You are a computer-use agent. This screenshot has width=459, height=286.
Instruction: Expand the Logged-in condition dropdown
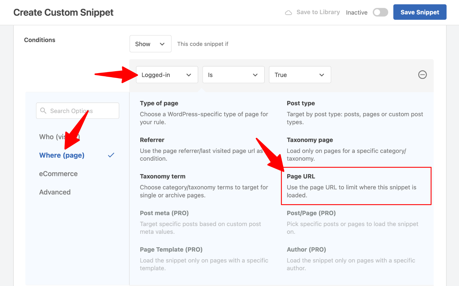point(167,75)
